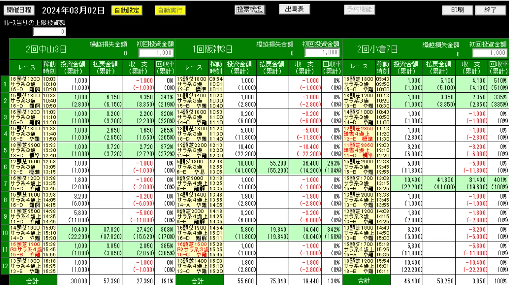509x285 pixels.
Task: Click the 2回中山3日 venue header
Action: (46, 50)
